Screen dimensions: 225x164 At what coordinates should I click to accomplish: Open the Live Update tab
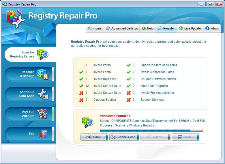click(190, 28)
